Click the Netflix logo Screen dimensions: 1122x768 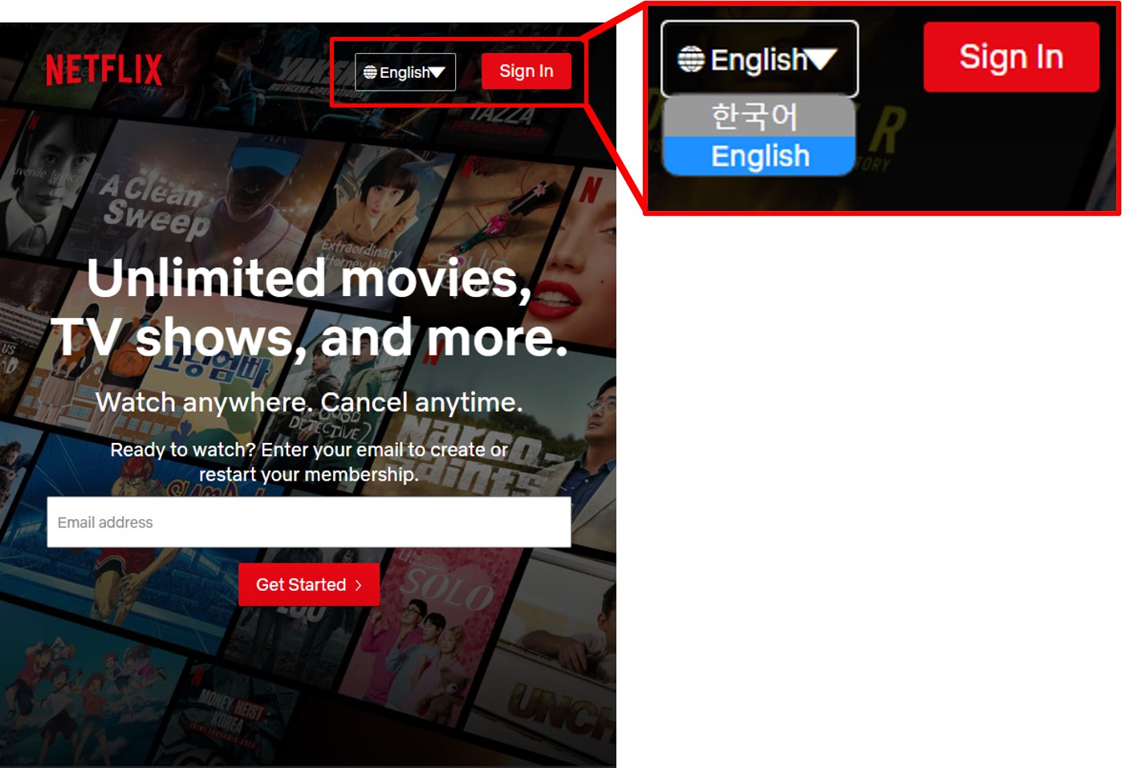(x=105, y=71)
